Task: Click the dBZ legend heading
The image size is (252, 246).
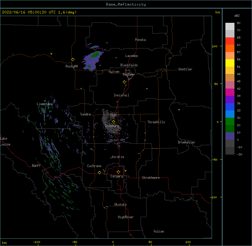Action: 237,15
